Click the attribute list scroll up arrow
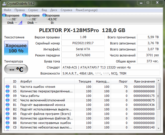The width and height of the screenshot is (165, 135). point(158,81)
